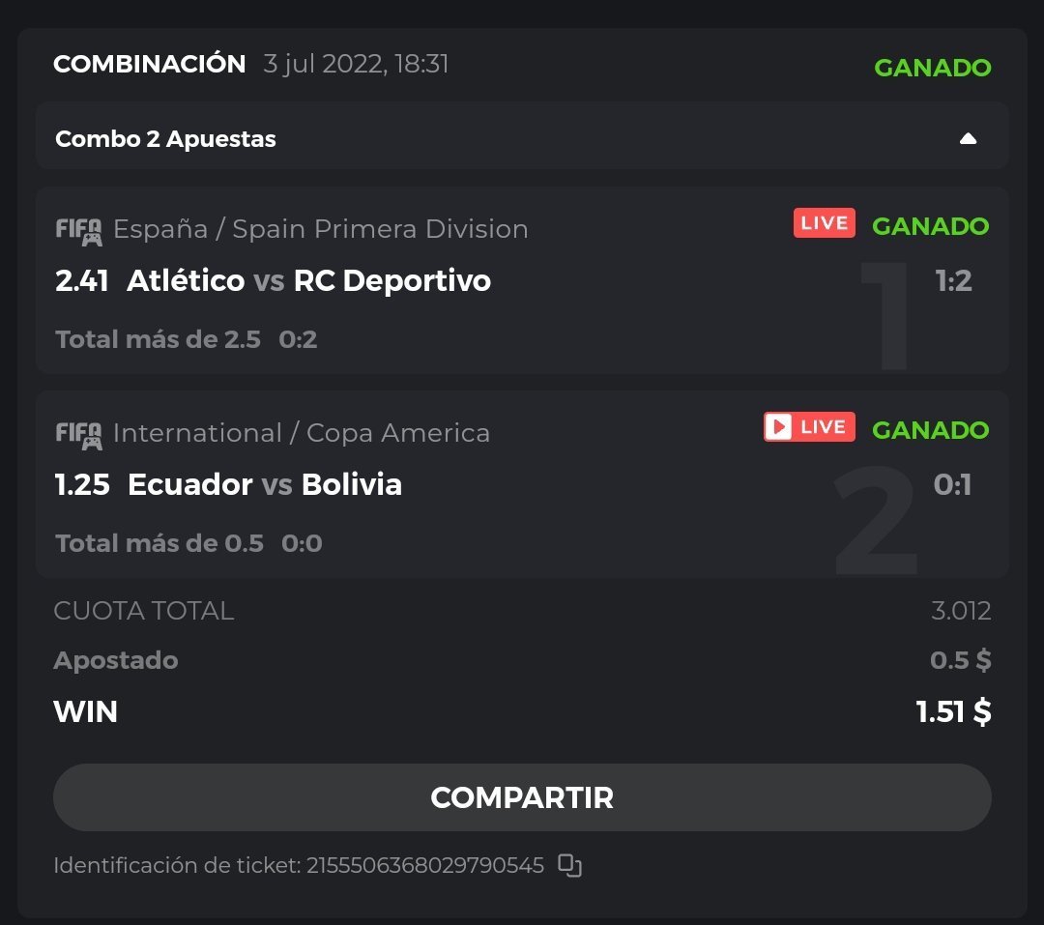
Task: Click the 1.51 $ win amount
Action: pyautogui.click(x=953, y=712)
